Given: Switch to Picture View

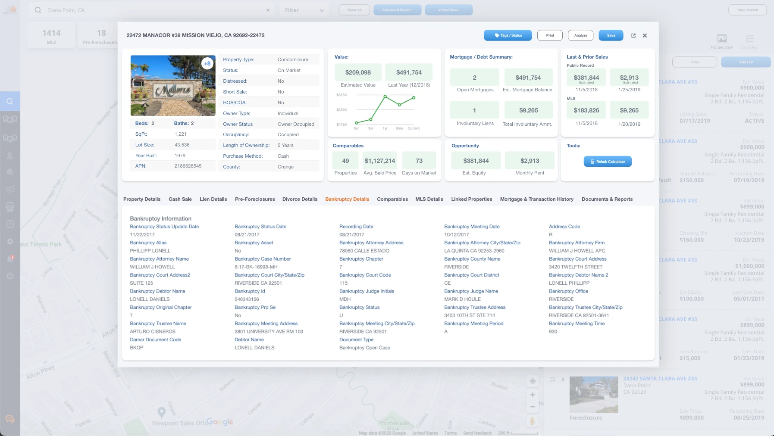Looking at the screenshot, I should (722, 41).
